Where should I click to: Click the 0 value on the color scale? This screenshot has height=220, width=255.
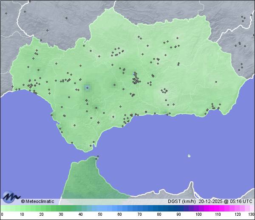click(2, 214)
